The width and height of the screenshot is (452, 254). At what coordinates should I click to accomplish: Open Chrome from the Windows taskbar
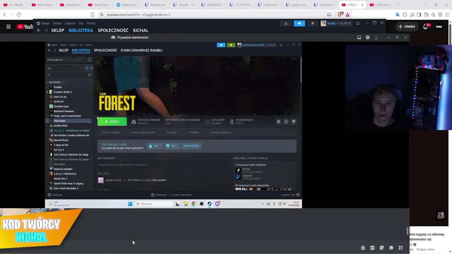[x=194, y=204]
